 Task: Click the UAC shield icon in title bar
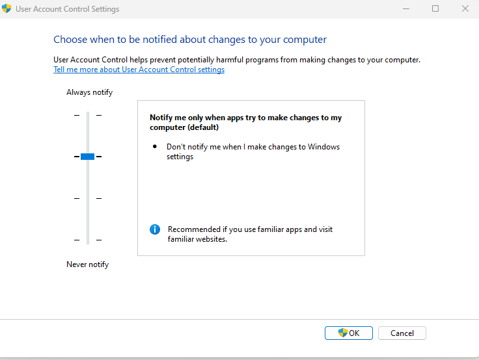click(x=7, y=8)
